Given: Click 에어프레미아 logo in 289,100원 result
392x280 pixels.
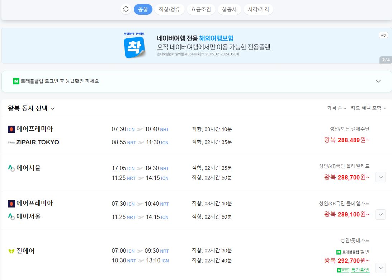Looking at the screenshot, I should click(x=11, y=204).
